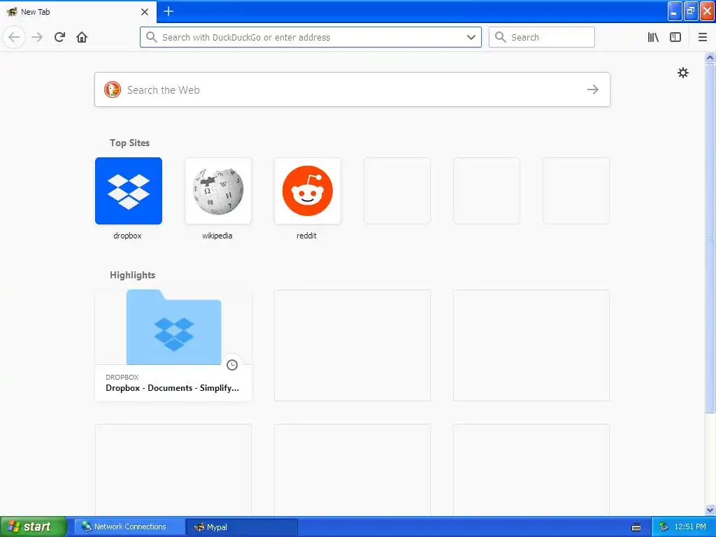Image resolution: width=716 pixels, height=537 pixels.
Task: Click the 12:51 PM clock
Action: point(690,527)
